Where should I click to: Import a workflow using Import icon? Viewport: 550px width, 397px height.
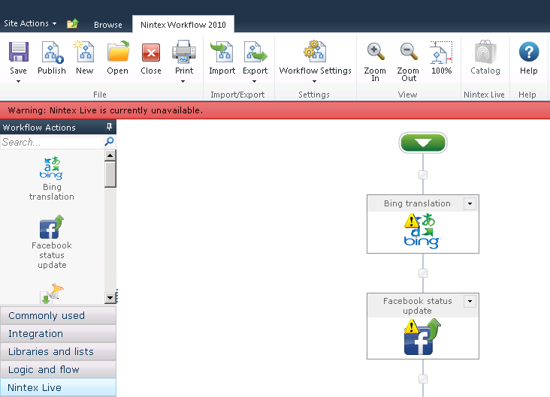[x=222, y=53]
